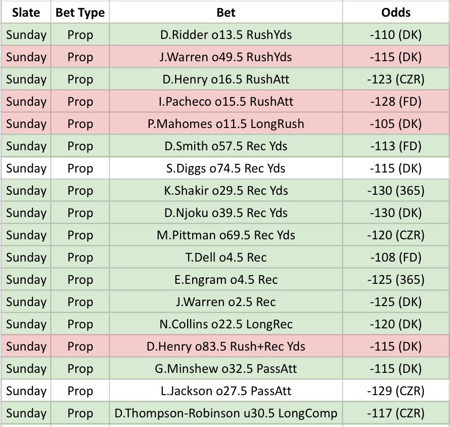Screen dimensions: 450x427
Task: Click the -123 (CZR) odds cell
Action: tap(396, 79)
